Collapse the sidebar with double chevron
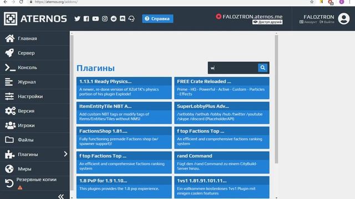The height and width of the screenshot is (199, 355). (x=61, y=196)
